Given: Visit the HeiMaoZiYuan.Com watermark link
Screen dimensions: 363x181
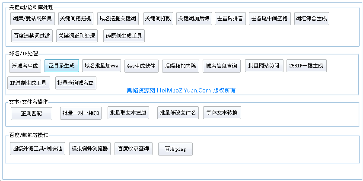Looking at the screenshot, I should click(x=181, y=91).
